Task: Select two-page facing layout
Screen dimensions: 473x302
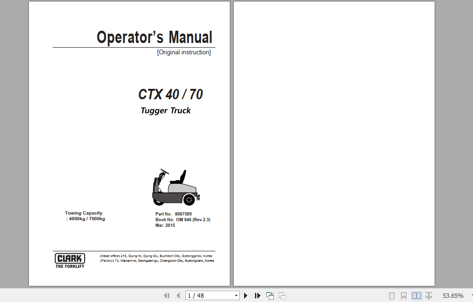Action: pyautogui.click(x=416, y=296)
